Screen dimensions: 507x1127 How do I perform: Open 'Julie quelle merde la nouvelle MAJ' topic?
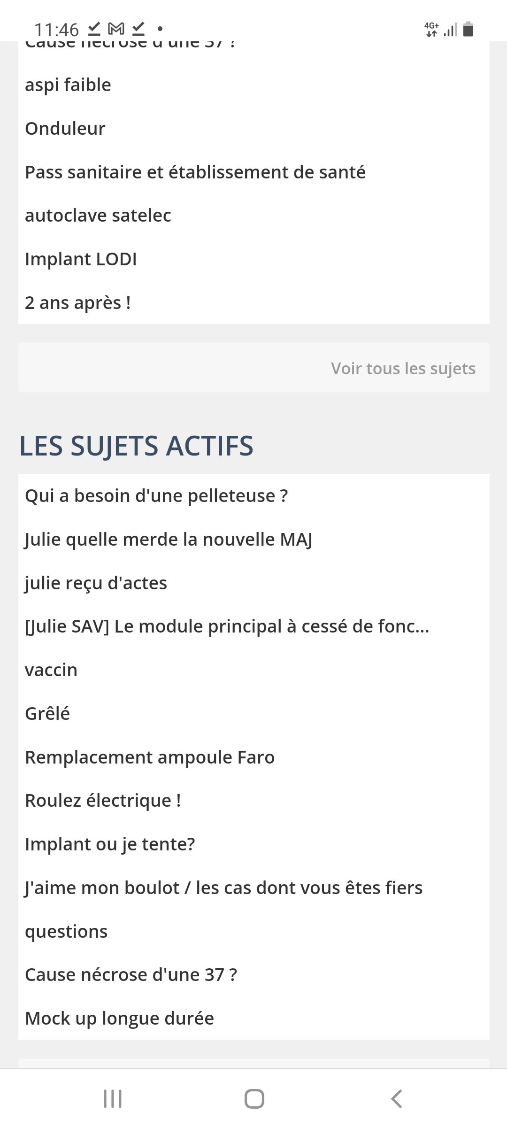pyautogui.click(x=169, y=539)
